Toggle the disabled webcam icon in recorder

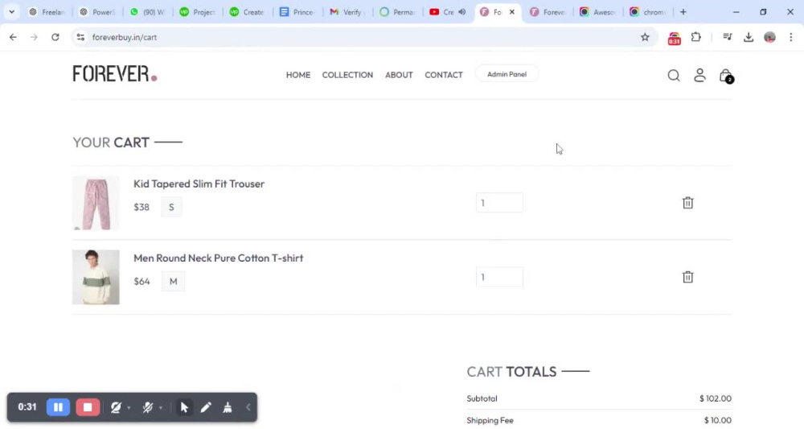coord(116,407)
